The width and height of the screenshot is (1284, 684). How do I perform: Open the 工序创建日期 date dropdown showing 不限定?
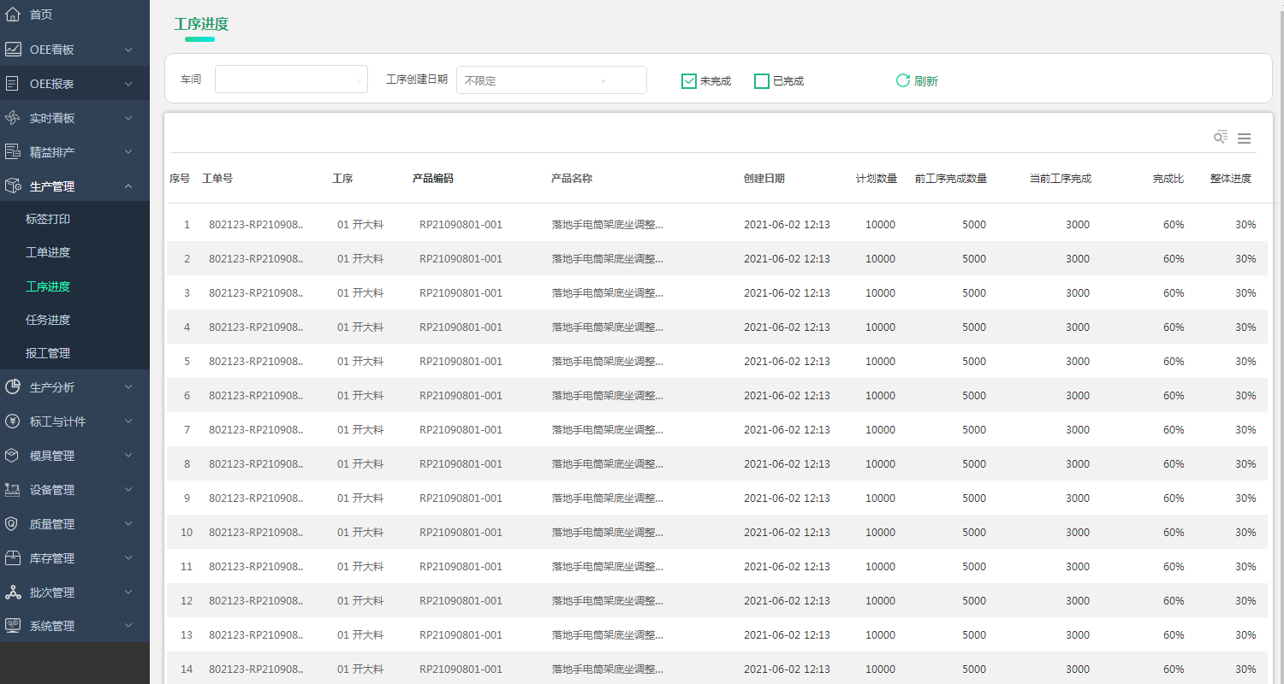550,80
